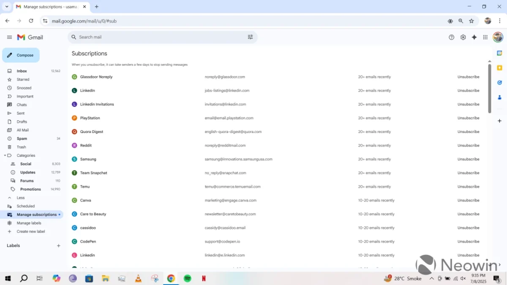507x285 pixels.
Task: Click the Create new label plus icon beside Labels
Action: click(59, 246)
